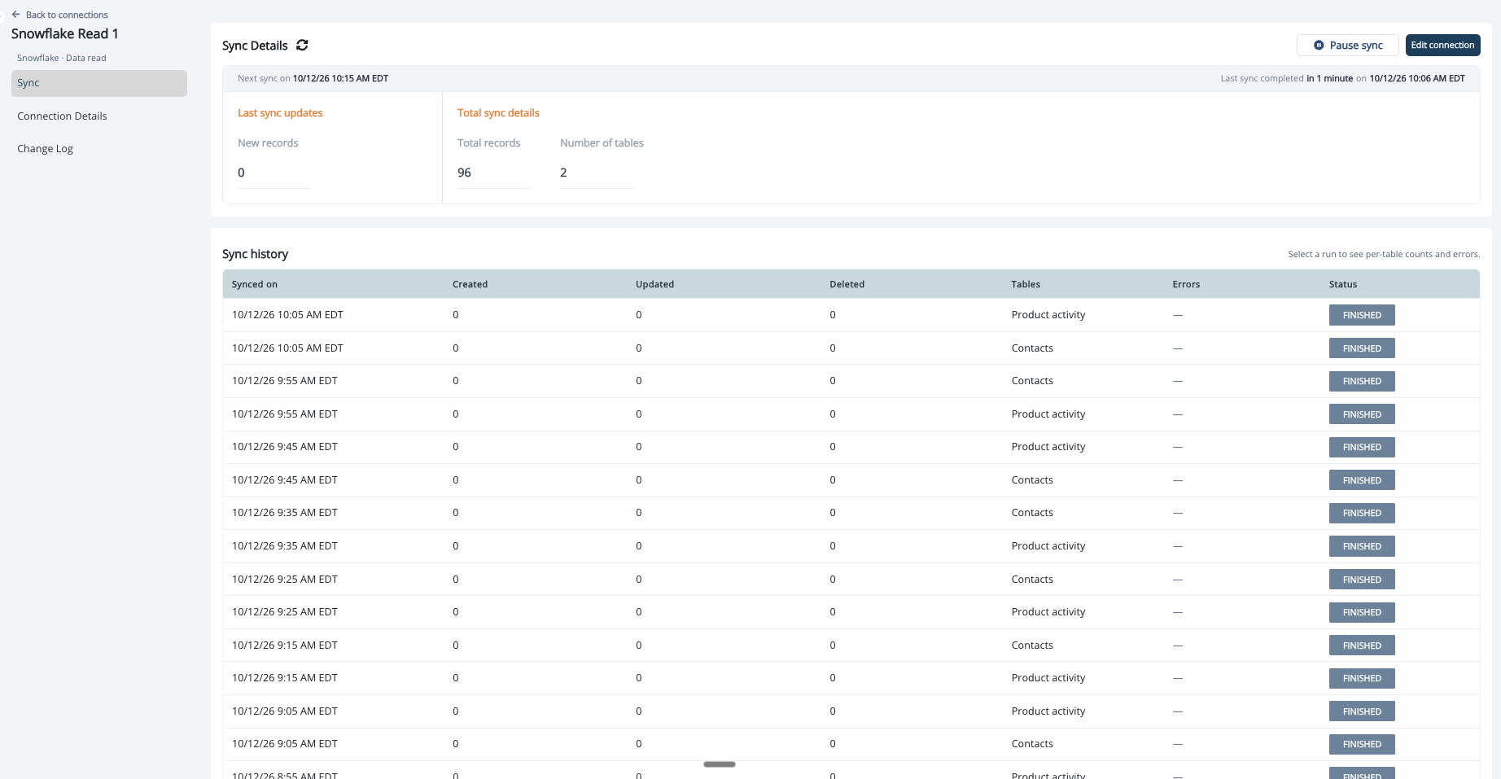The width and height of the screenshot is (1501, 779).
Task: Open Connection Details in sidebar
Action: coord(62,116)
